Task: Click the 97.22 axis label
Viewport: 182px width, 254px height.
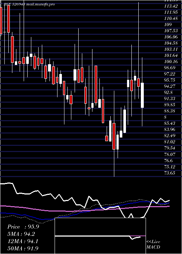Action: (170, 74)
